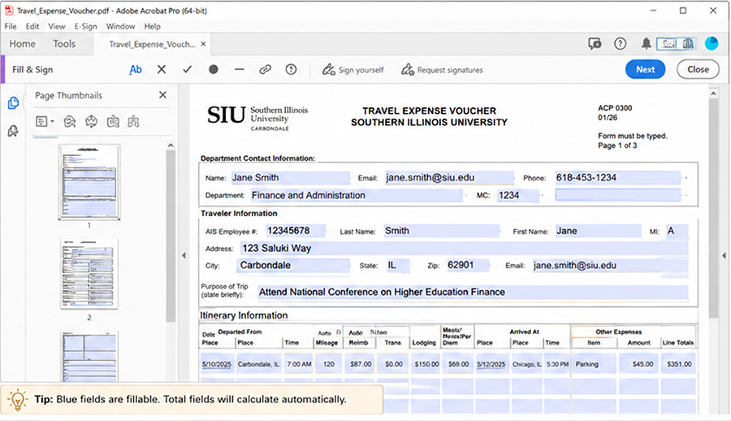
Task: Select the line dash tool
Action: [239, 70]
